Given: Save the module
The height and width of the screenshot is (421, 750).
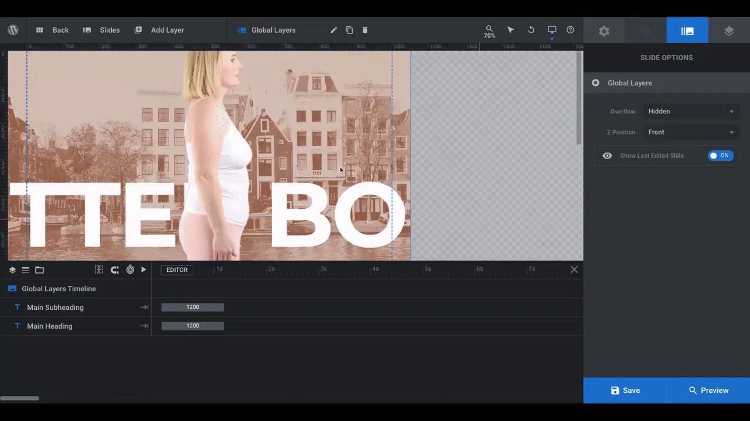Looking at the screenshot, I should pyautogui.click(x=625, y=391).
